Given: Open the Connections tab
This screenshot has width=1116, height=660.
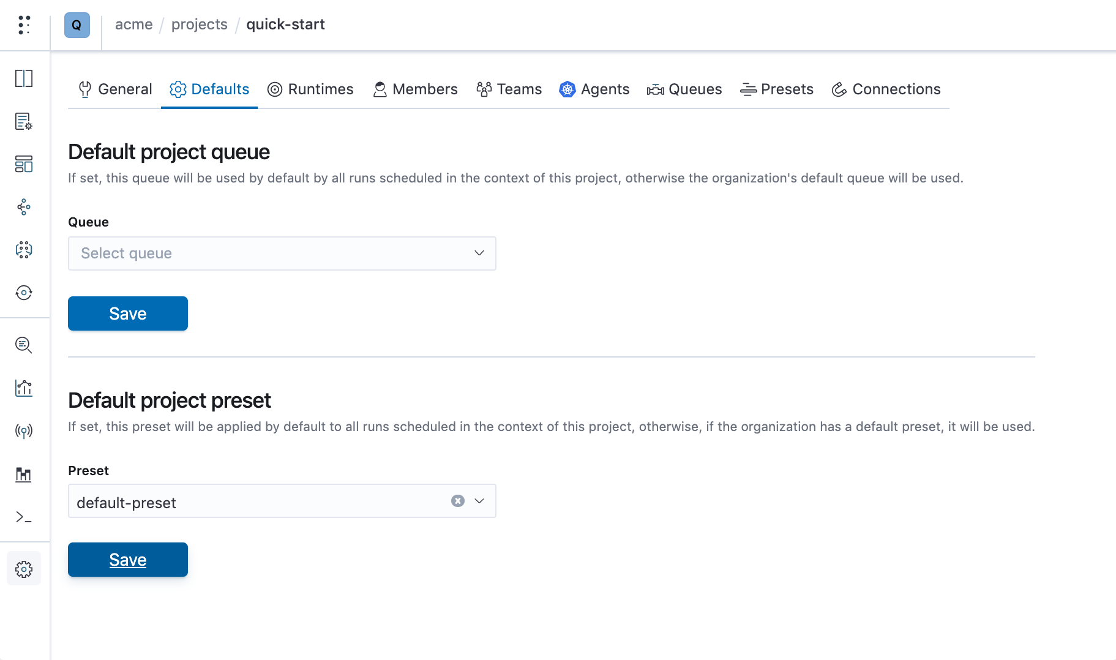Looking at the screenshot, I should pos(886,89).
